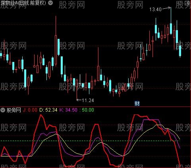Click the 财 finance marker icon
Screen dimensions: 191x168
point(137,103)
